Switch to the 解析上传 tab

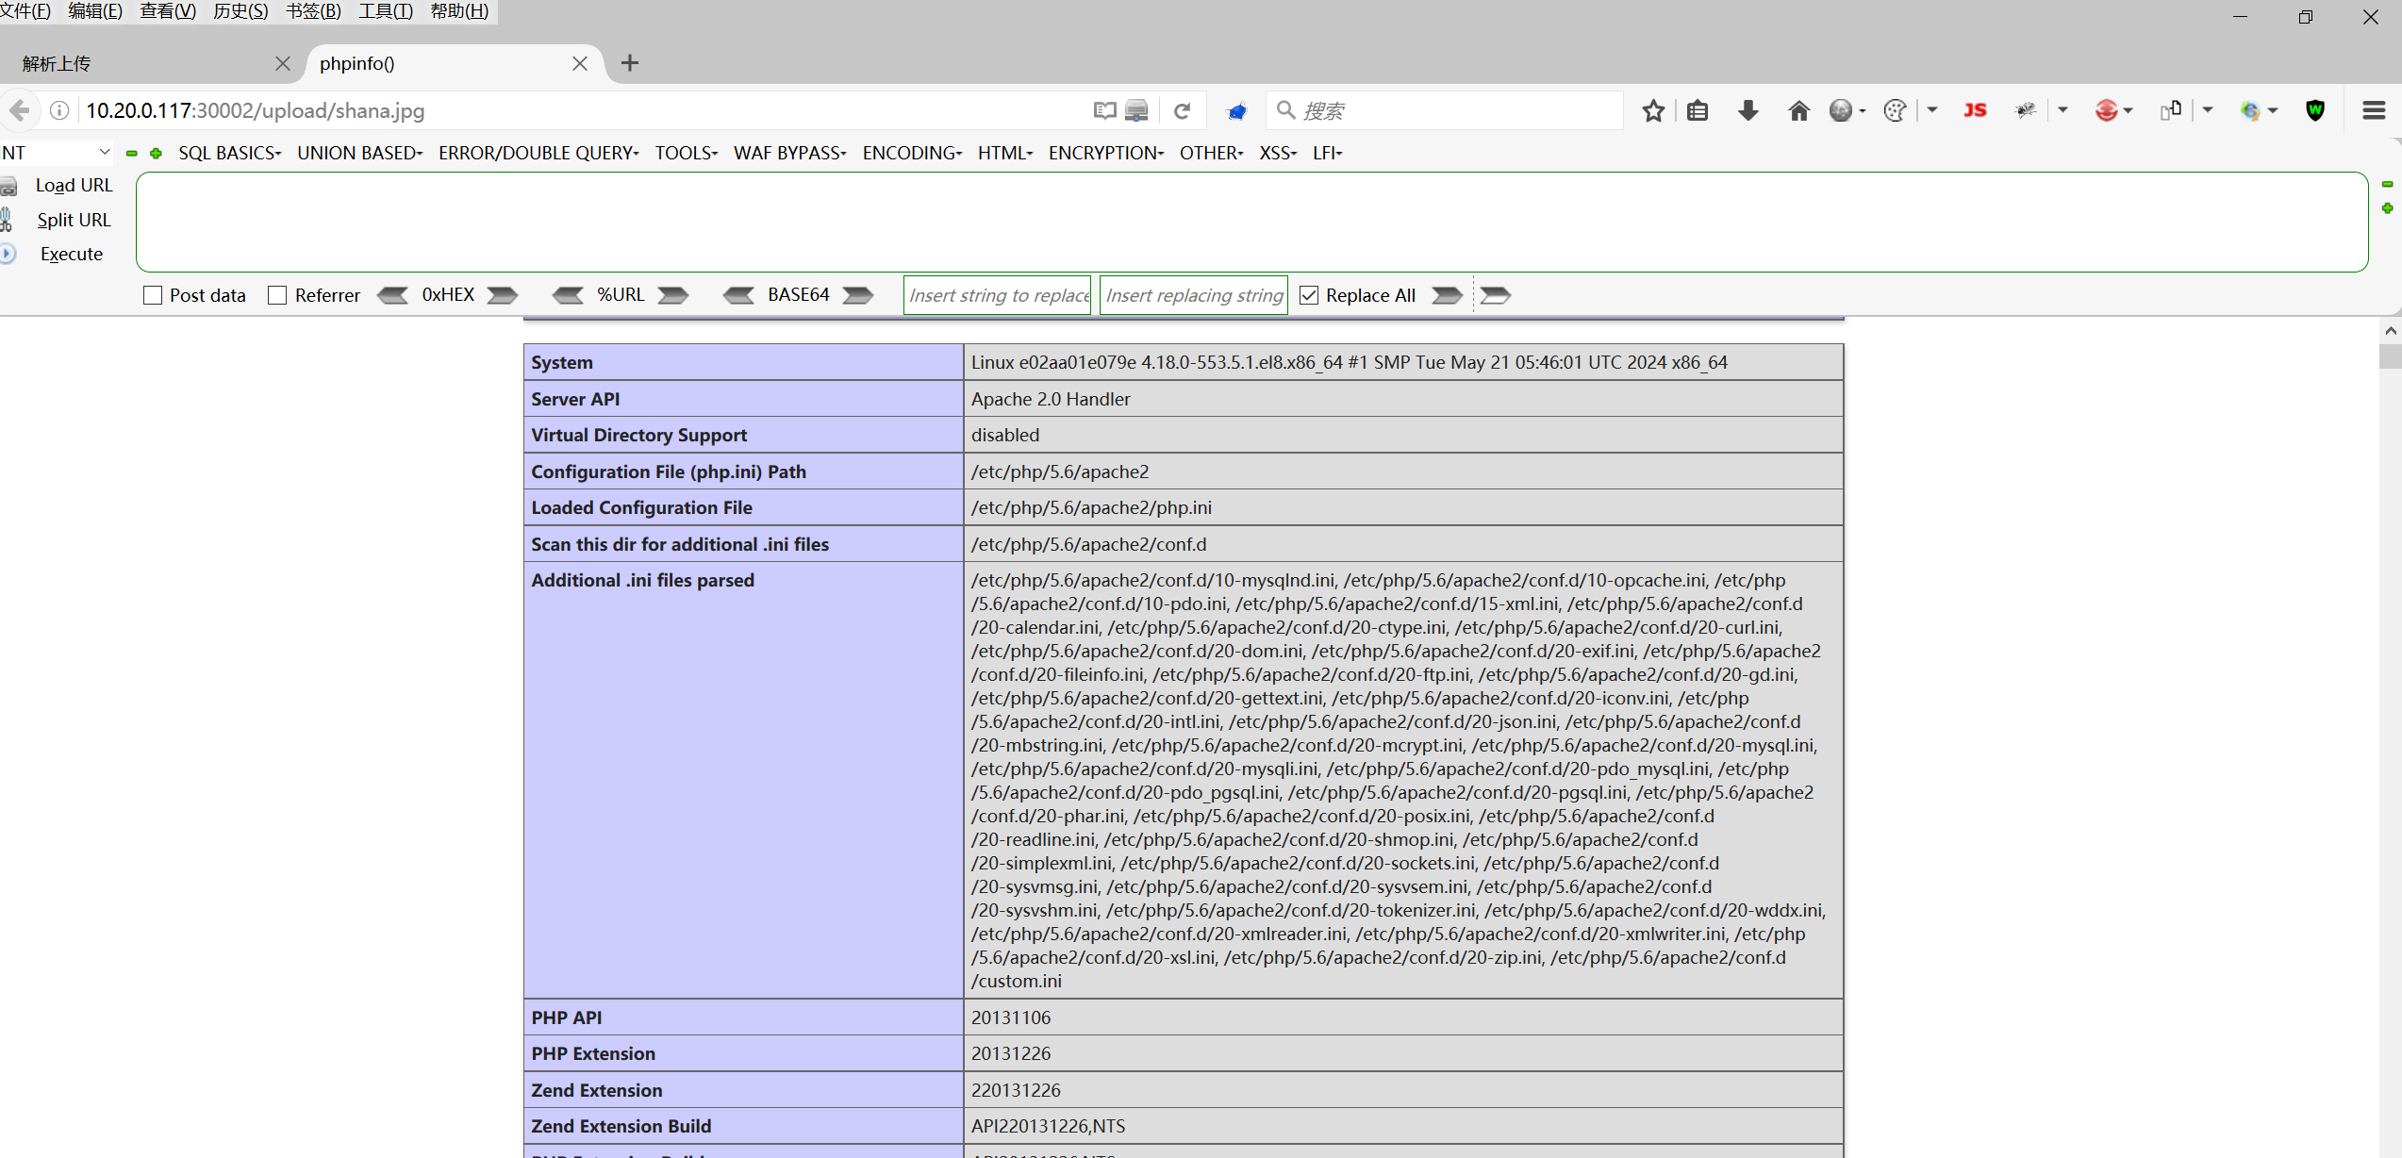141,63
